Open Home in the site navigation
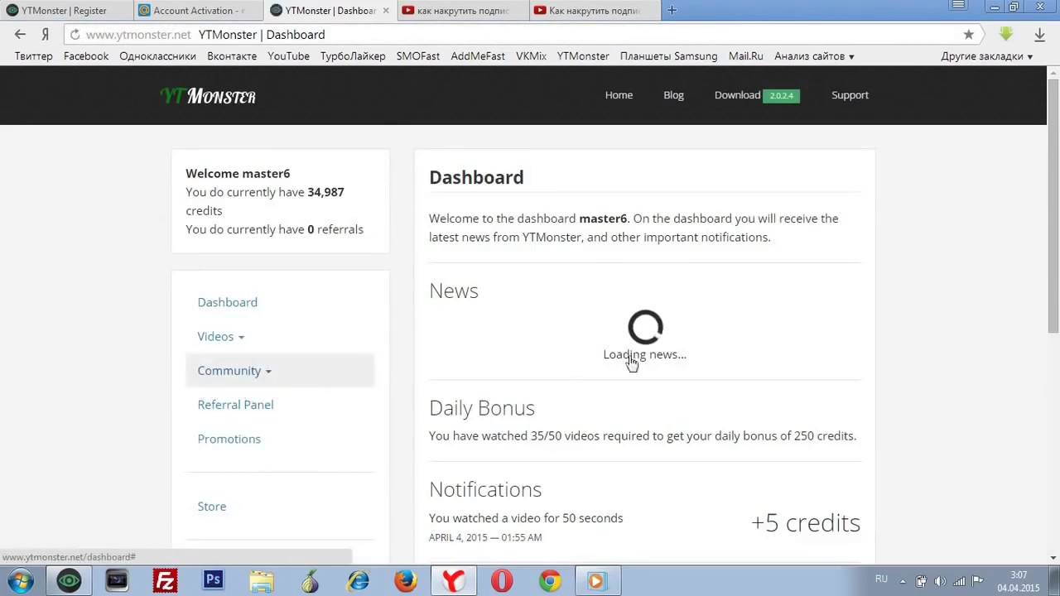Image resolution: width=1060 pixels, height=596 pixels. tap(619, 95)
